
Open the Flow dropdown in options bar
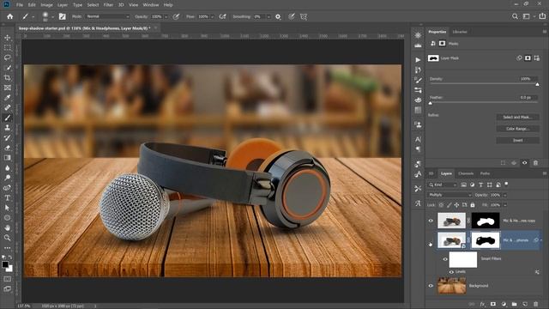click(212, 17)
